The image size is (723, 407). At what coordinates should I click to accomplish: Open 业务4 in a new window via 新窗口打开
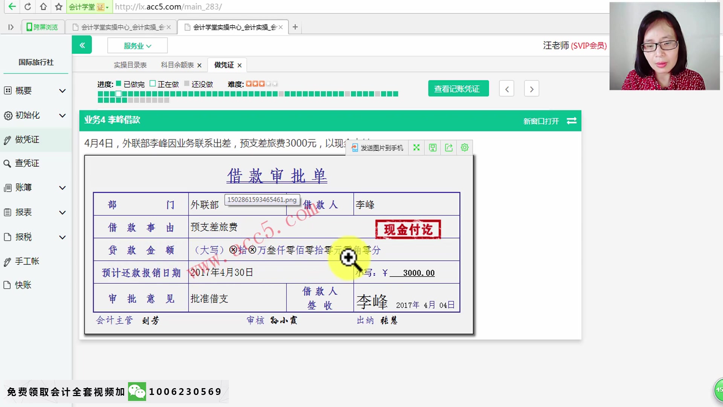(x=541, y=121)
